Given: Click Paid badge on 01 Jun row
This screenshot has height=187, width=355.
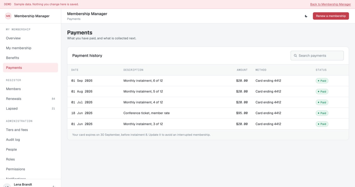Looking at the screenshot, I should point(322,124).
